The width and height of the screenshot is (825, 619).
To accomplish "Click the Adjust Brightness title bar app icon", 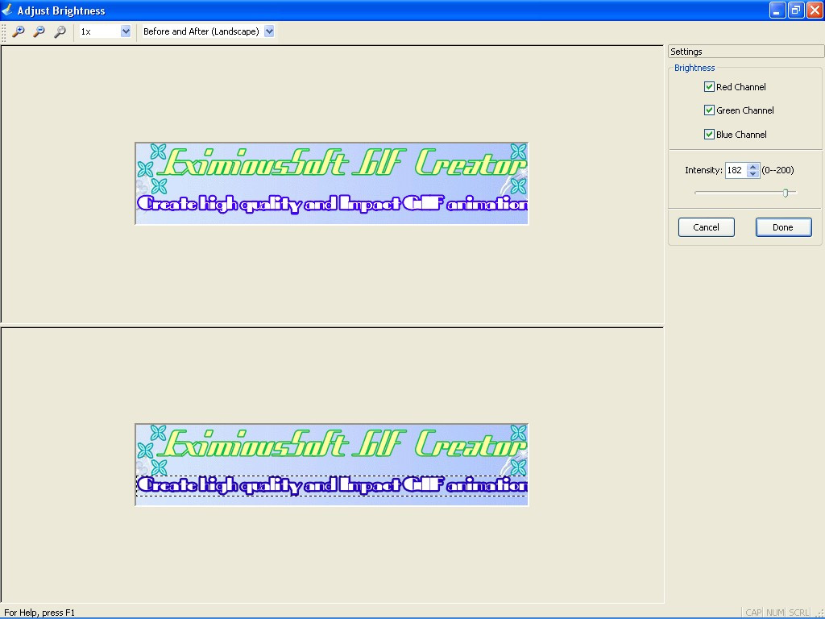I will (7, 10).
